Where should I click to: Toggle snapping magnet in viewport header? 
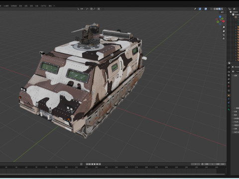(91, 9)
